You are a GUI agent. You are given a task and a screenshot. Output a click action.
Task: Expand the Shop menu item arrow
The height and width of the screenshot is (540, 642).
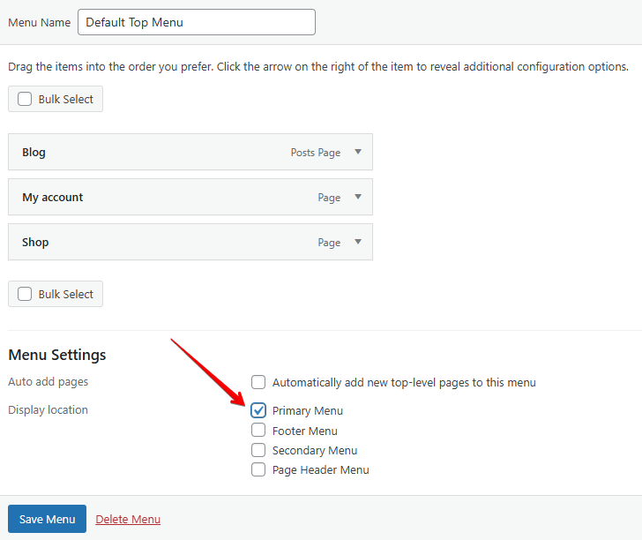pyautogui.click(x=358, y=242)
